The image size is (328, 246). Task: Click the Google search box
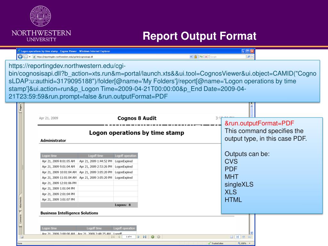click(x=228, y=57)
